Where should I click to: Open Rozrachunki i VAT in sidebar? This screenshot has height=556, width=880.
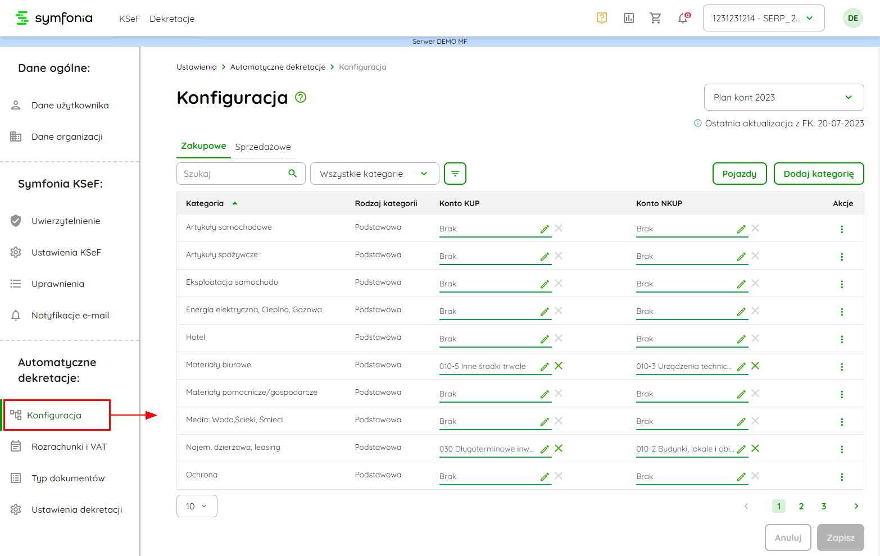pyautogui.click(x=70, y=446)
